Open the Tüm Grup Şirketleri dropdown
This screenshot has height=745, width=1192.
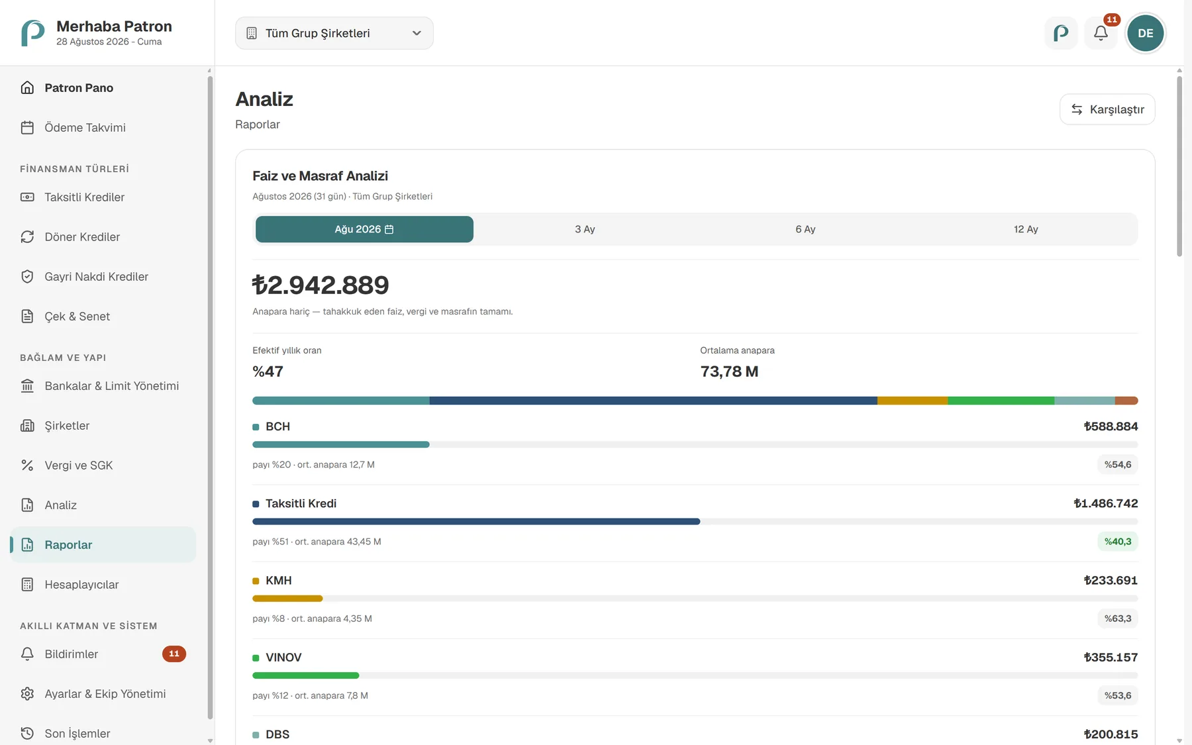[x=334, y=33]
